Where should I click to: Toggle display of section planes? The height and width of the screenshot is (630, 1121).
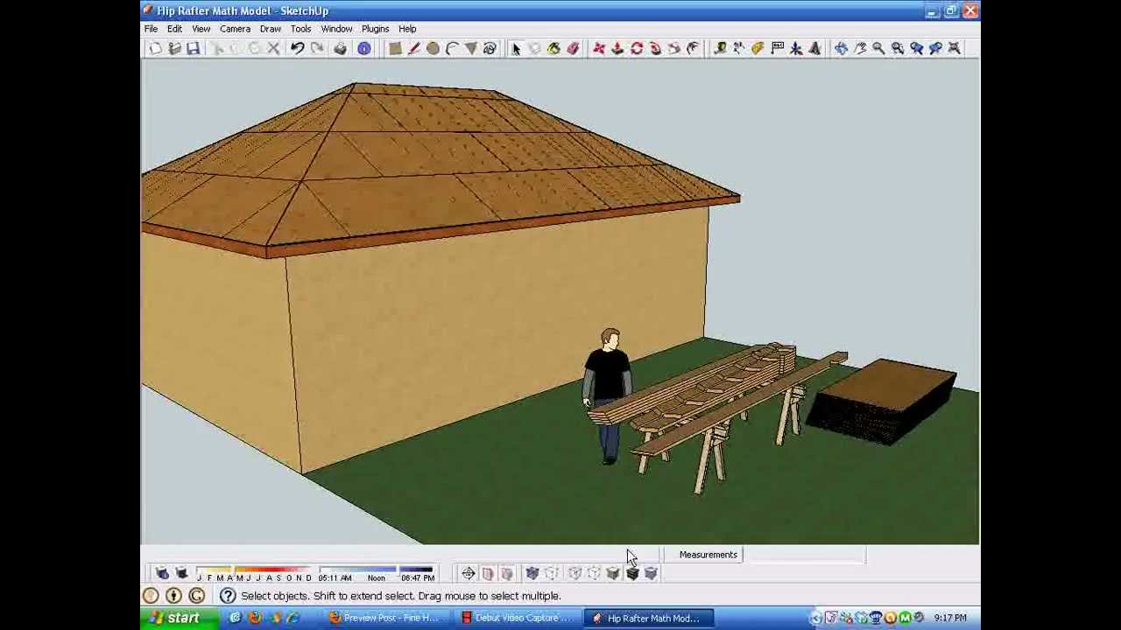point(488,574)
